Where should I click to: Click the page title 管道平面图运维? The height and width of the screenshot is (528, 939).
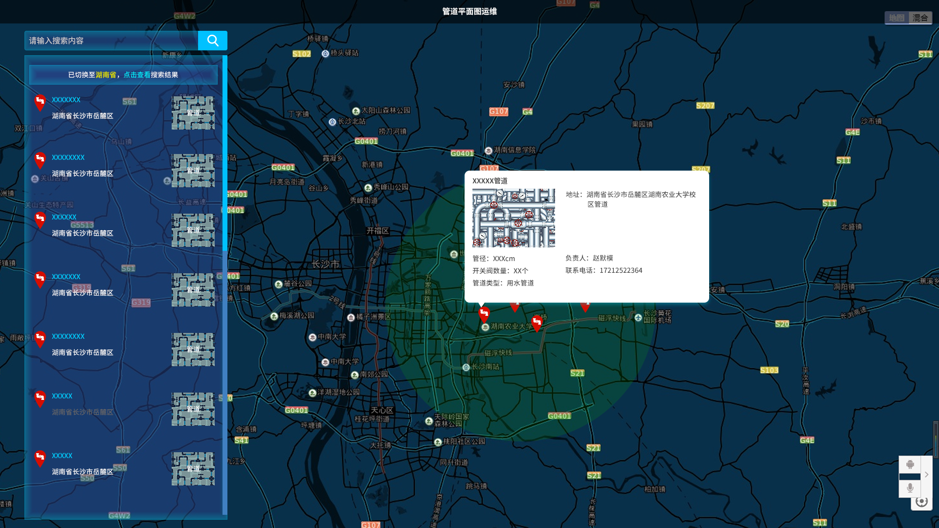pos(469,11)
